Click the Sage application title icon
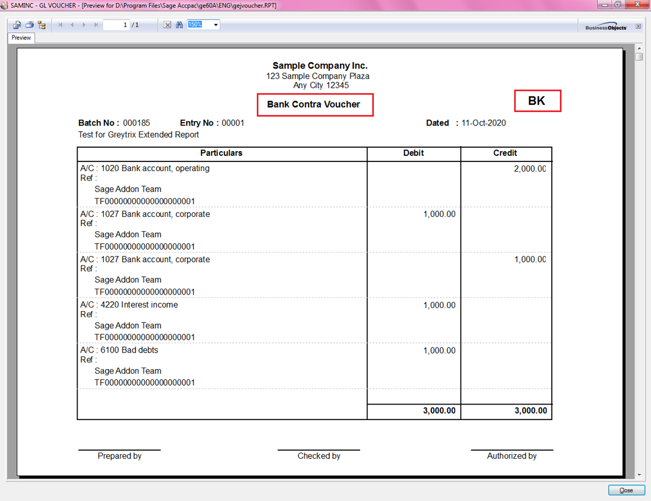This screenshot has width=651, height=501. pos(4,5)
